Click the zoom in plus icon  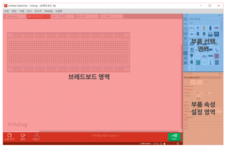[x=178, y=144]
